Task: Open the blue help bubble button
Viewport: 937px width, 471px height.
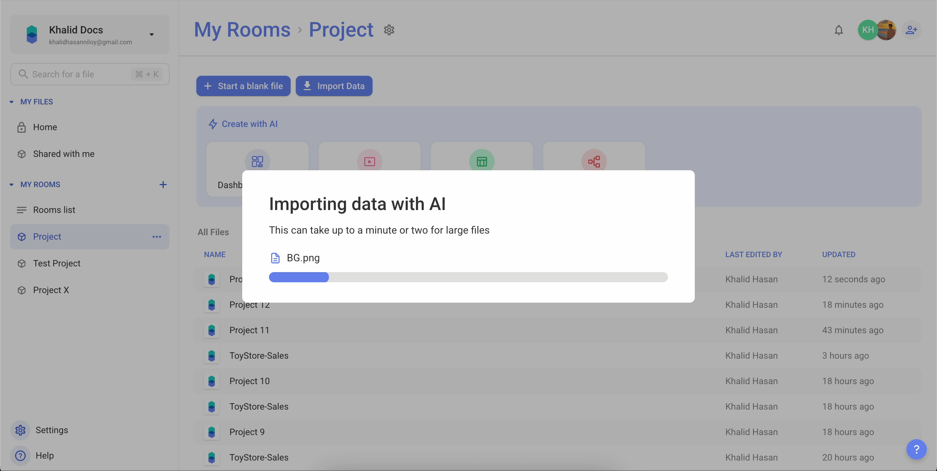Action: 916,449
